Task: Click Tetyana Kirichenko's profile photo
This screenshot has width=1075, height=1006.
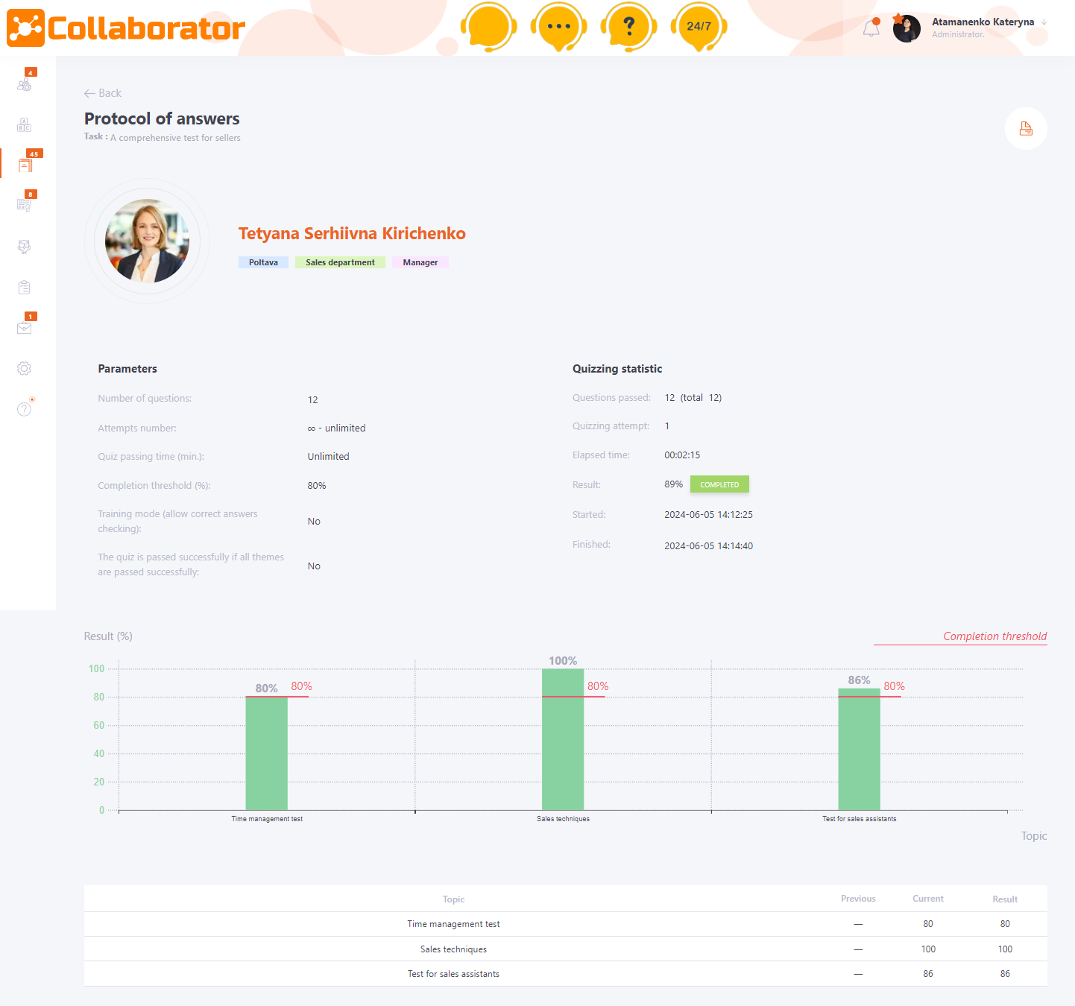Action: [148, 241]
